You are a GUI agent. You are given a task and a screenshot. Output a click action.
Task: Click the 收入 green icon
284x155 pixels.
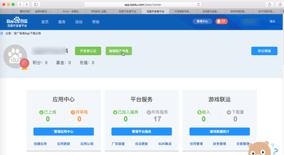coord(199,113)
